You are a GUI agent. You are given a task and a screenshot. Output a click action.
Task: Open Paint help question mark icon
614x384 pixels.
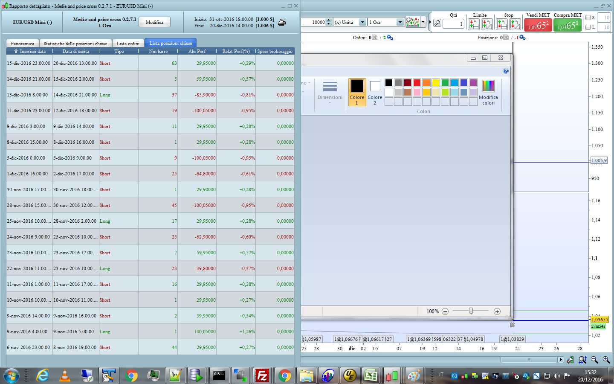(x=505, y=71)
